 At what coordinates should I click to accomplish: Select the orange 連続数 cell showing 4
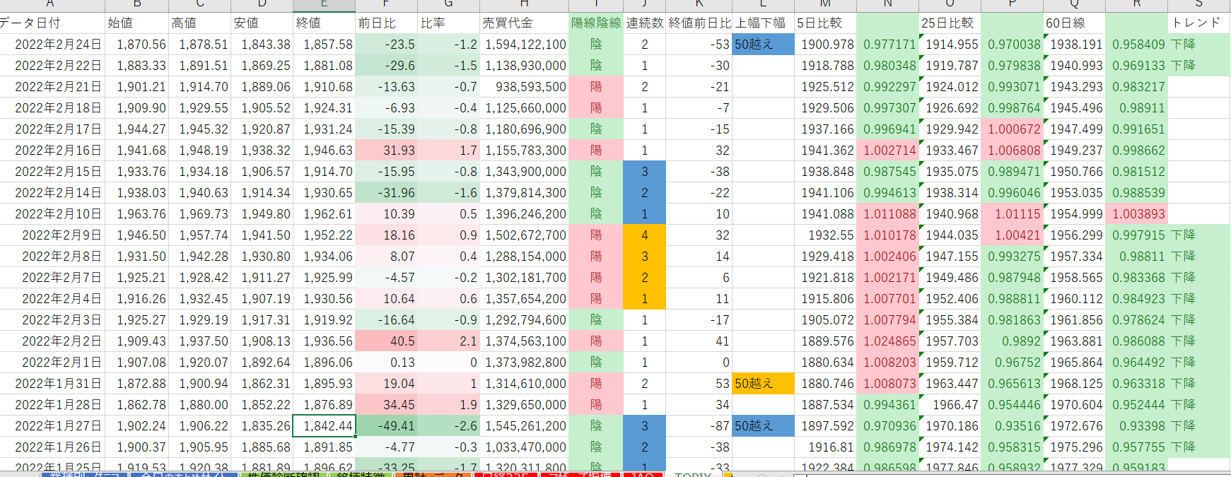tap(644, 235)
